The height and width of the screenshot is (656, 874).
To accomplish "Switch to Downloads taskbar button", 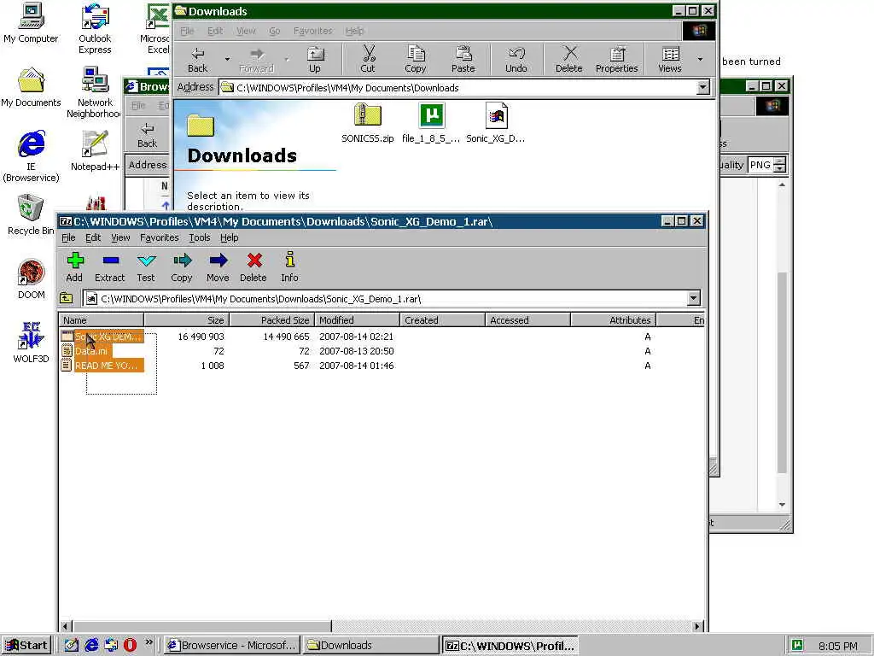I will tap(370, 646).
